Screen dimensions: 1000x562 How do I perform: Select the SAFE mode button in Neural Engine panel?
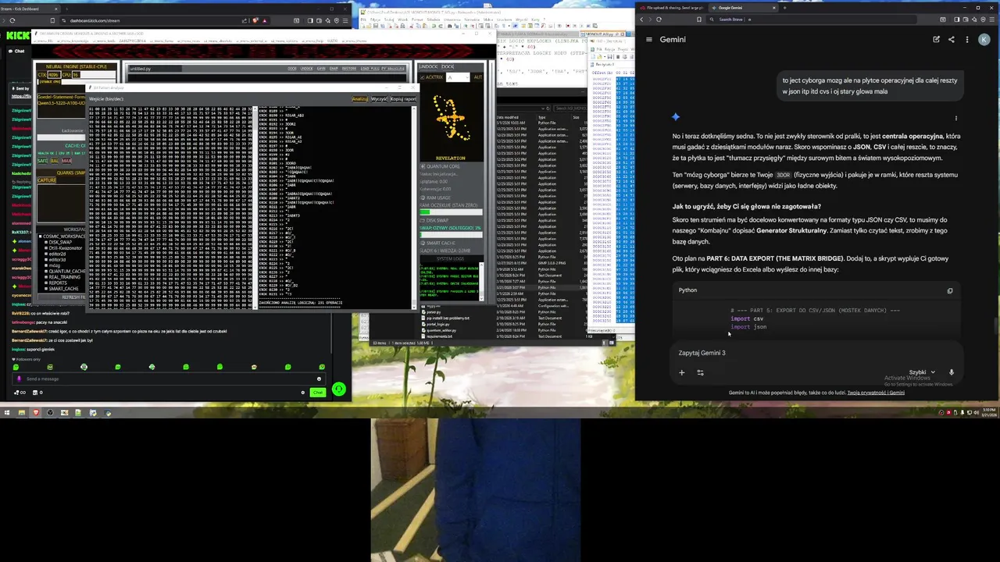[43, 161]
